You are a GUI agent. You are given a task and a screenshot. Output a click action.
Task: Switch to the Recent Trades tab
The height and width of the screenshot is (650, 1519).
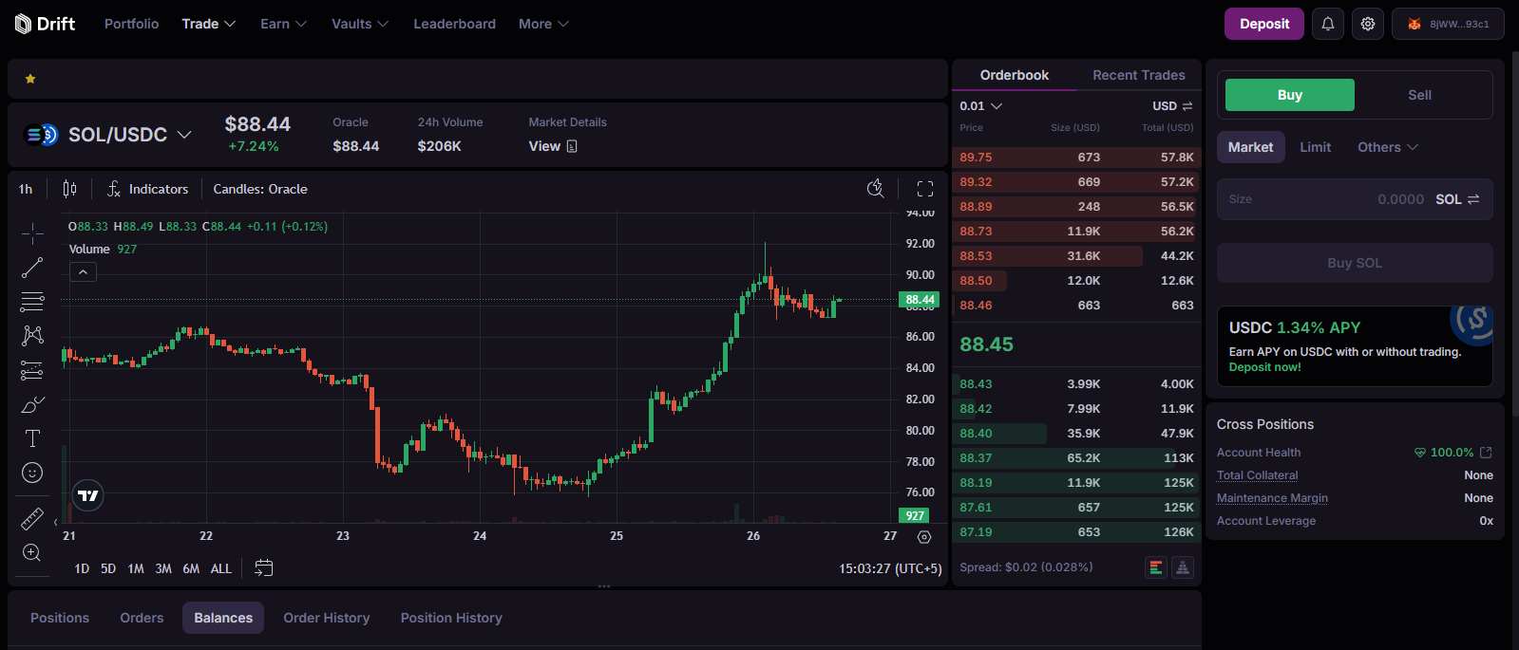pos(1138,75)
